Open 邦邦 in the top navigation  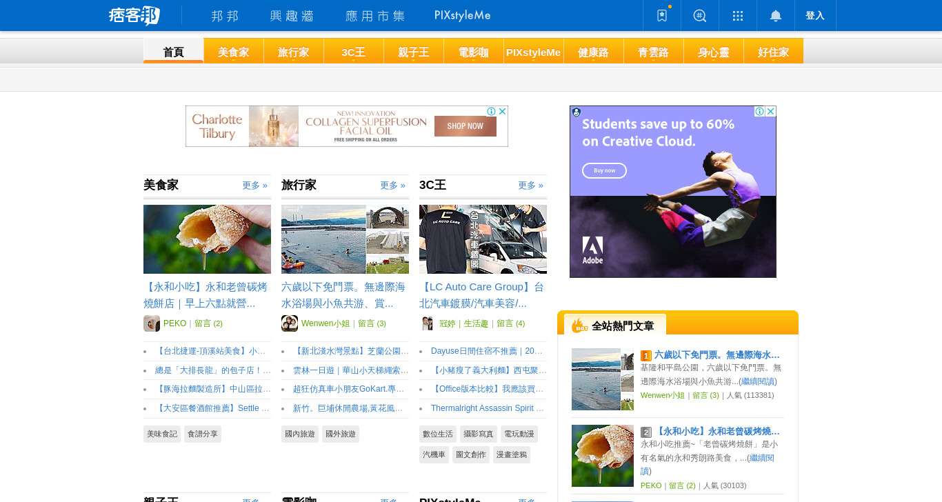coord(225,15)
